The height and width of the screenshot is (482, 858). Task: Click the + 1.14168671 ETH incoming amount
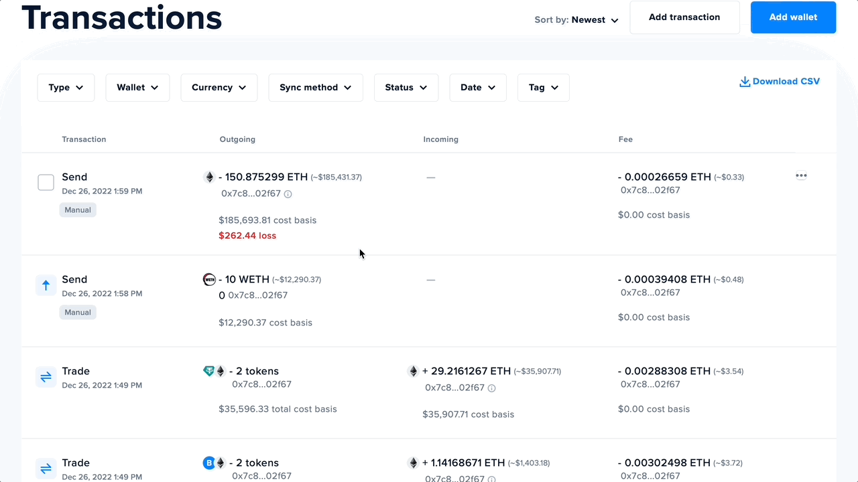464,463
